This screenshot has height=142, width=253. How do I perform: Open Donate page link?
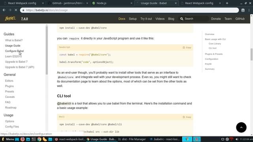click(x=216, y=19)
